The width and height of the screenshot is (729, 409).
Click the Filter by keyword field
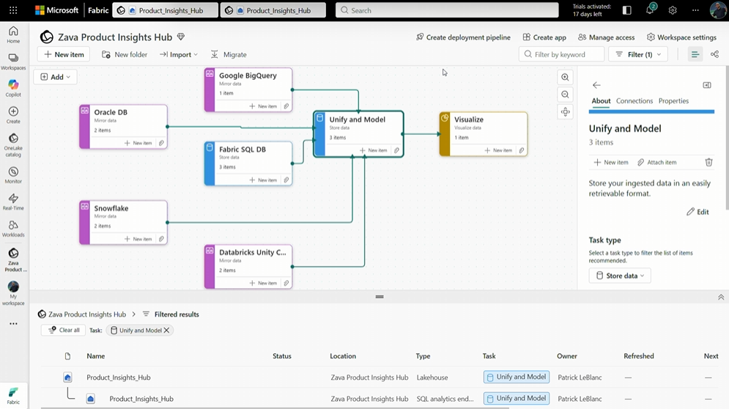tap(563, 54)
